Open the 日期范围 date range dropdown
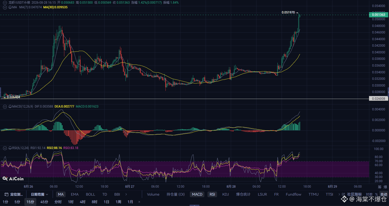Screen dimensions: 389x206 tap(39, 194)
